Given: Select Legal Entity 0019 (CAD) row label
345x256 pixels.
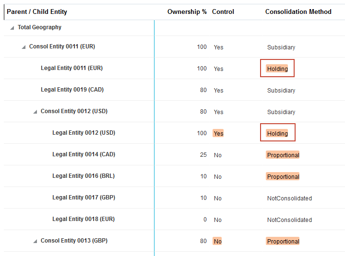Looking at the screenshot, I should pyautogui.click(x=72, y=90).
